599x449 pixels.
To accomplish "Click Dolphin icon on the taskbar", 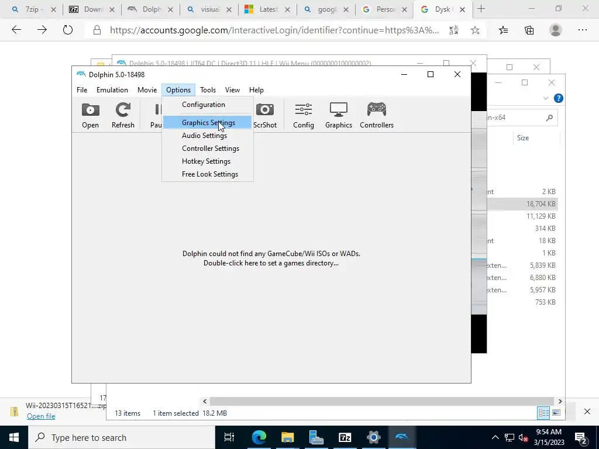I will coord(402,437).
